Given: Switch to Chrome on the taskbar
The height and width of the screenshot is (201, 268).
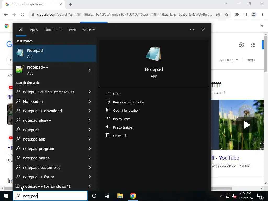Looking at the screenshot, I should pos(133,196).
